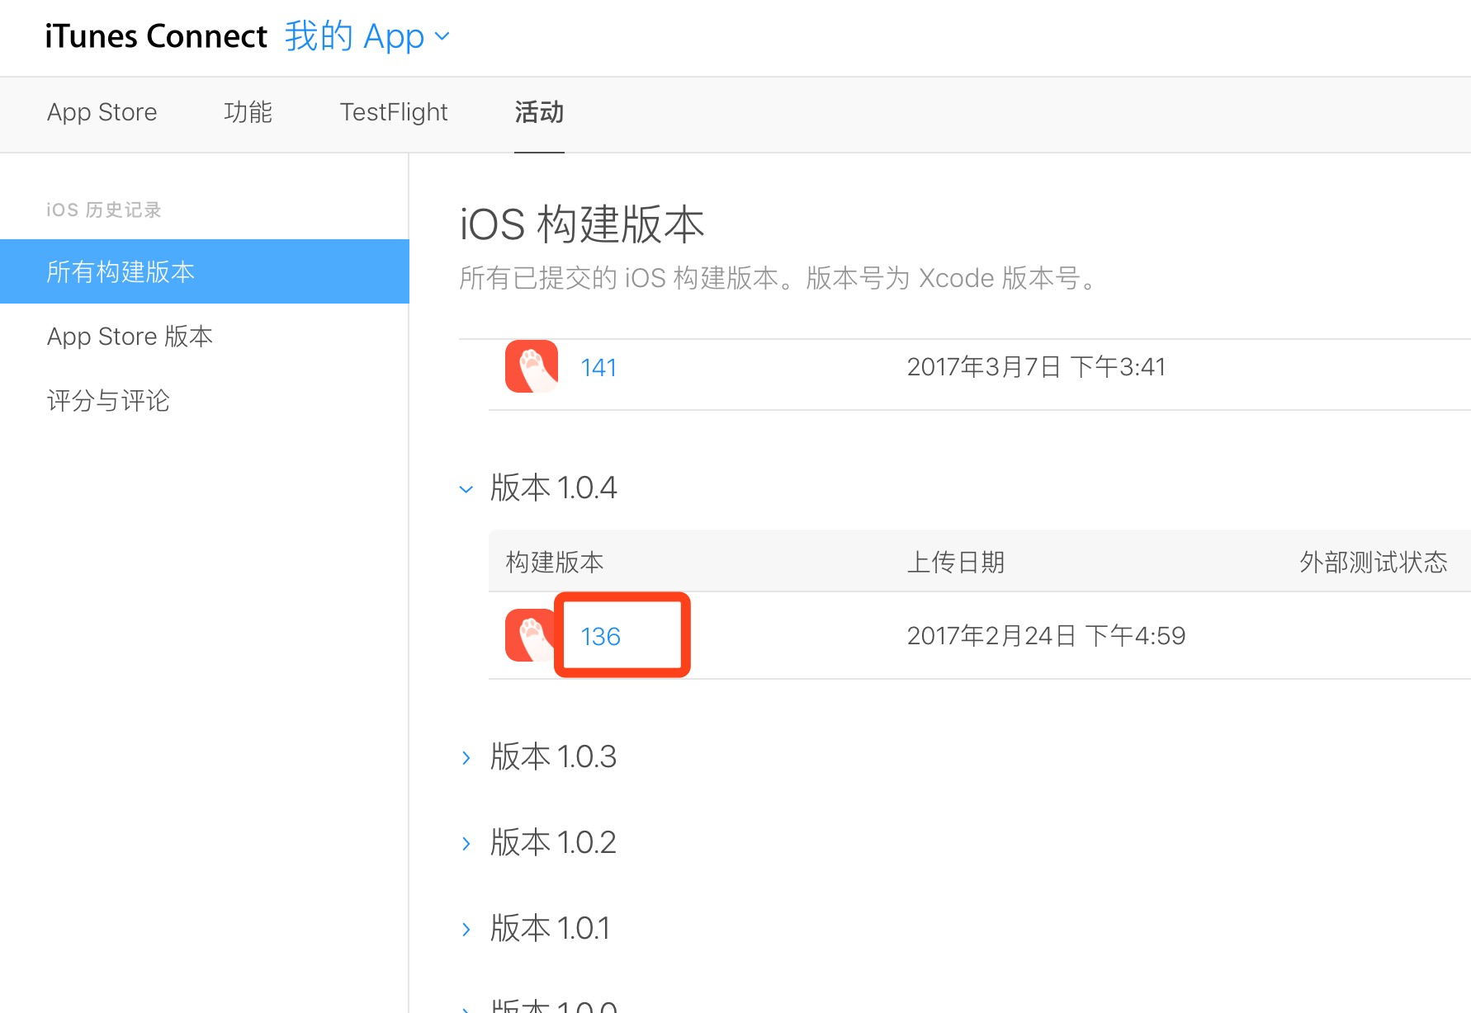Select 所有构建版本 in the sidebar
This screenshot has width=1471, height=1013.
coord(205,271)
